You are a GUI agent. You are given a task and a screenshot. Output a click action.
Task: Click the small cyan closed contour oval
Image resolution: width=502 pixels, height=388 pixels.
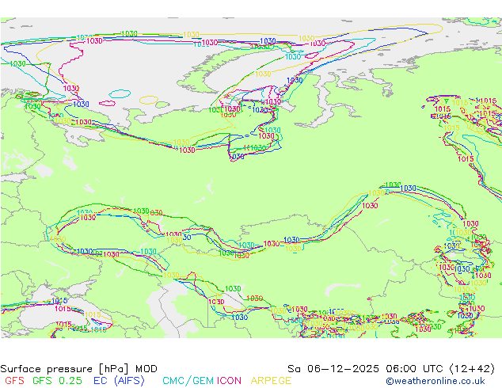(120, 93)
